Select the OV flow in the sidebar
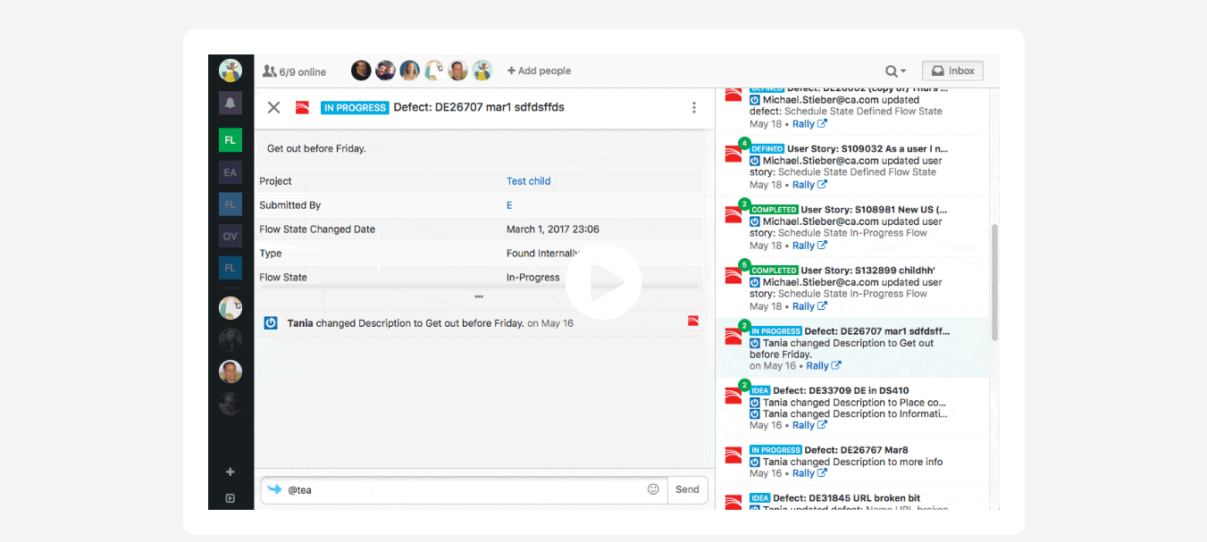 (231, 236)
